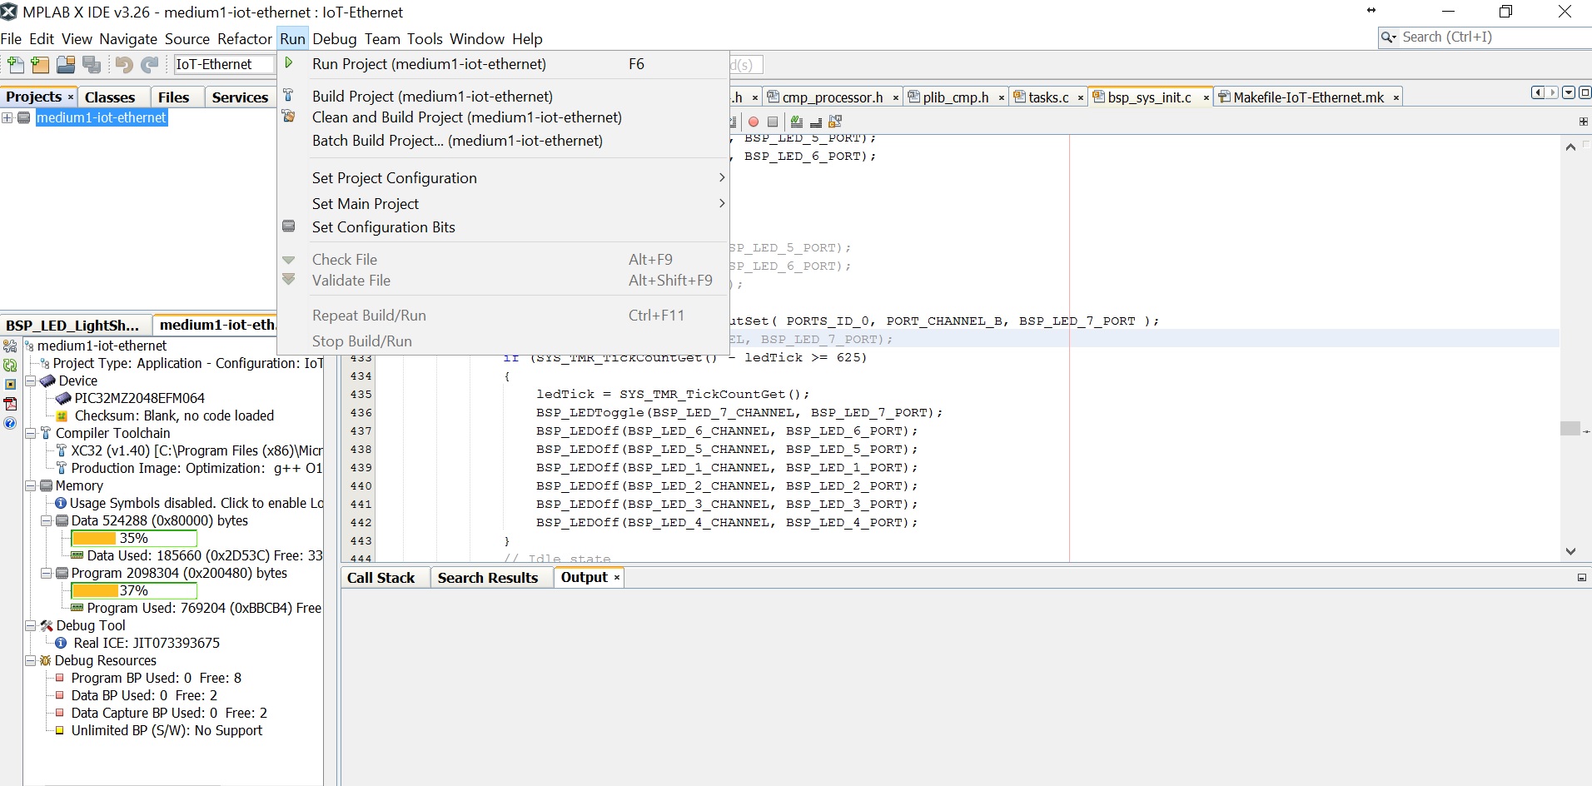1592x786 pixels.
Task: Collapse the Data 524288 bytes node
Action: coord(47,521)
